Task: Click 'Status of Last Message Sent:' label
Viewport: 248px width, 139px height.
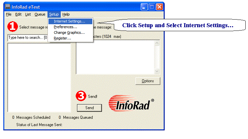Action: (39, 125)
